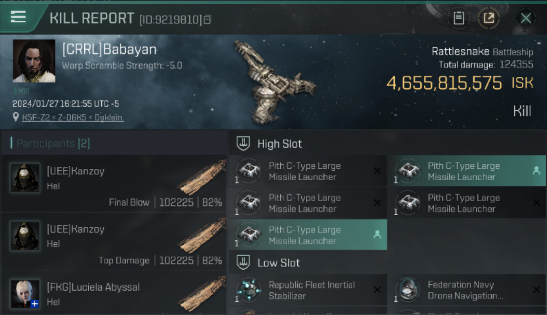Viewport: 547px width, 315px height.
Task: Click the person icon on the bottom-left highlighted launcher
Action: (377, 235)
